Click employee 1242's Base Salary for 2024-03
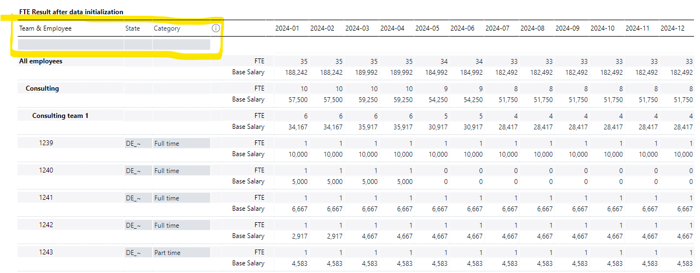 pos(368,236)
